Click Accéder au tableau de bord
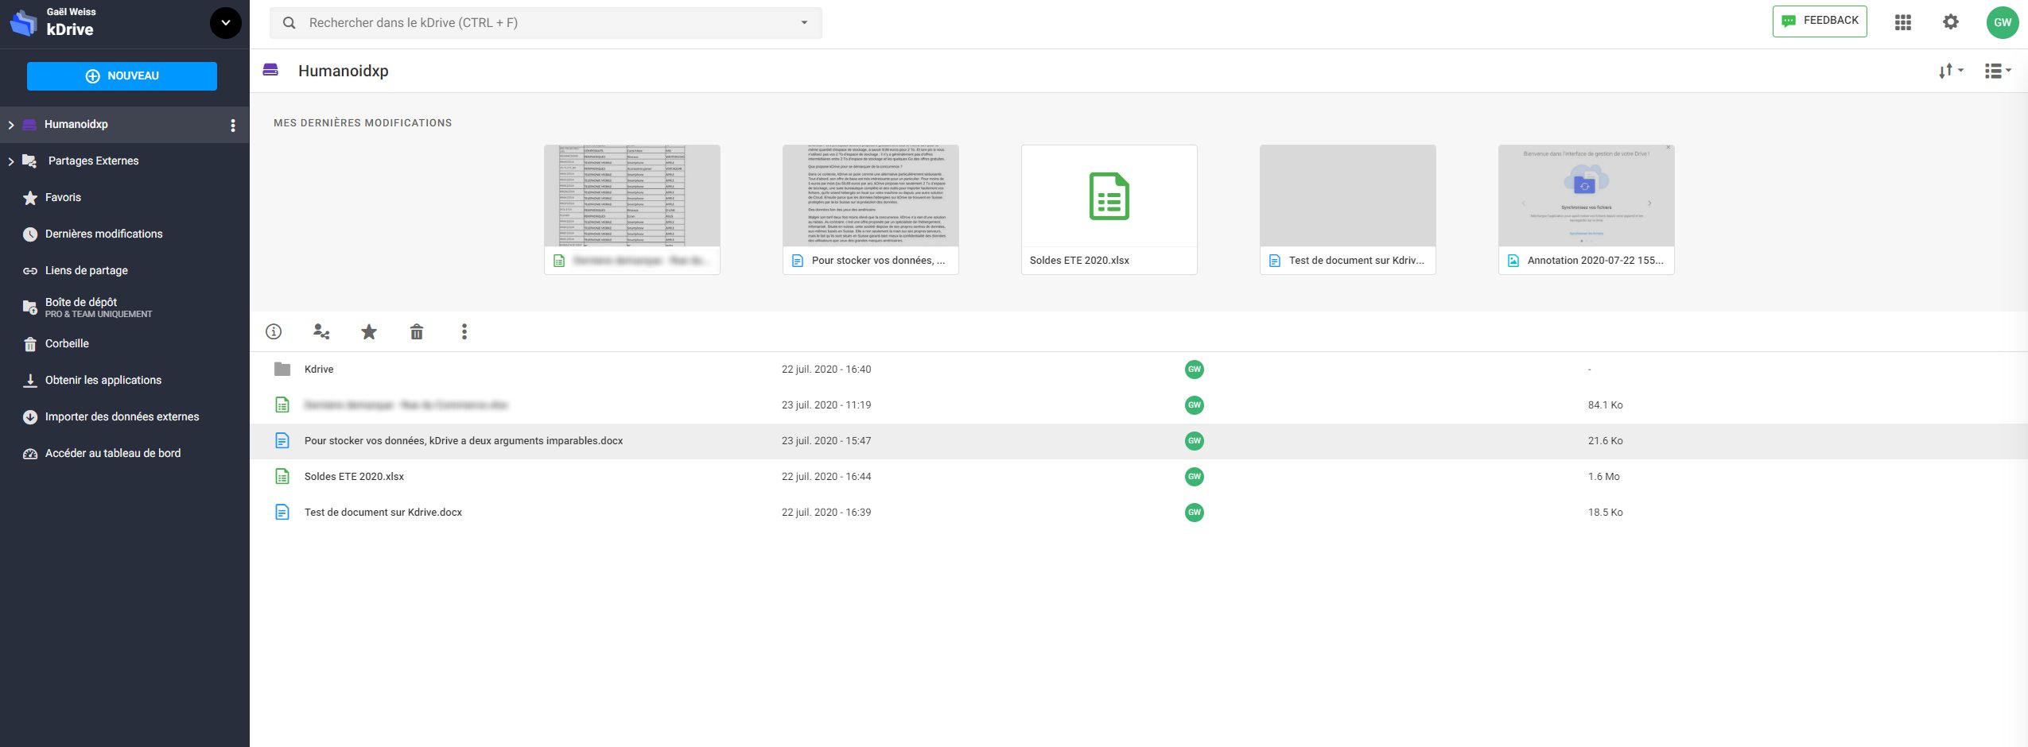Image resolution: width=2028 pixels, height=747 pixels. click(113, 453)
